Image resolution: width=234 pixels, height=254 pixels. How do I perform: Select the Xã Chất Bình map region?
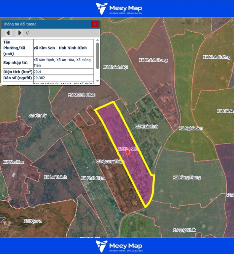pos(147,127)
